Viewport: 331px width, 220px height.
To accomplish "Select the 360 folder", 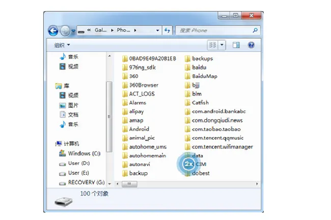I will click(130, 76).
